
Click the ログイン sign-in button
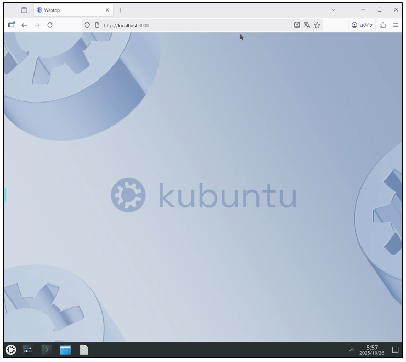pyautogui.click(x=362, y=25)
